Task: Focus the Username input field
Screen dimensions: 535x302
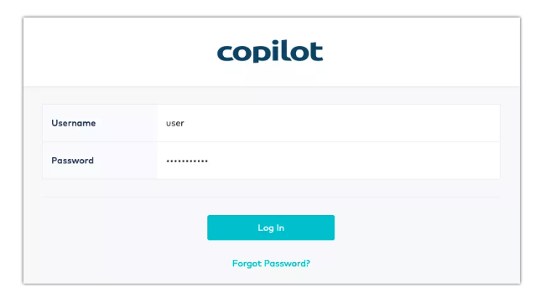Action: pyautogui.click(x=328, y=123)
